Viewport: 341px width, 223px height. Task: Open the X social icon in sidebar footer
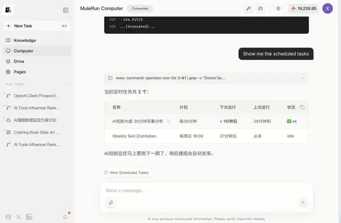[x=19, y=217]
